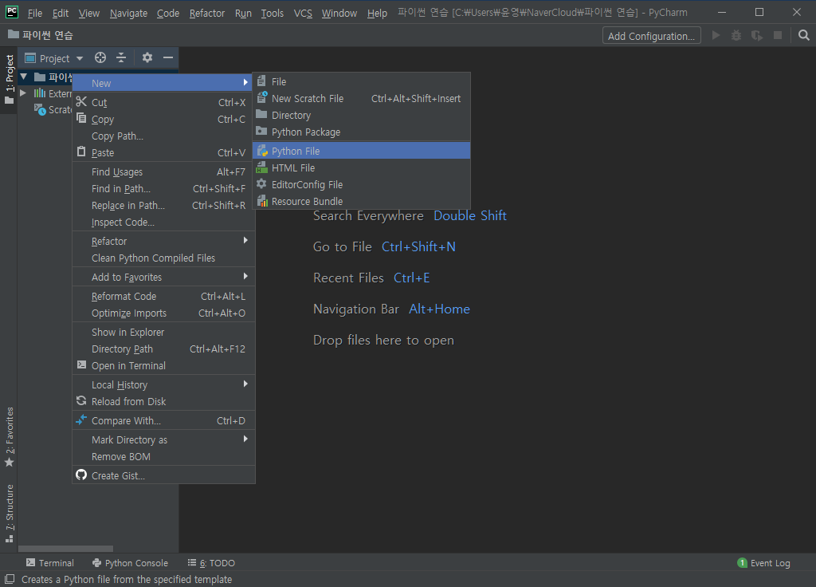Click the Run arrow icon in toolbar
Image resolution: width=816 pixels, height=587 pixels.
716,35
